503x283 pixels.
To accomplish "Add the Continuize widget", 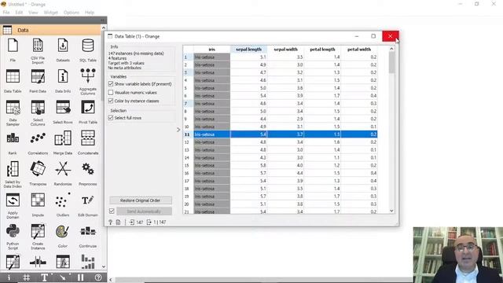I will [x=88, y=231].
